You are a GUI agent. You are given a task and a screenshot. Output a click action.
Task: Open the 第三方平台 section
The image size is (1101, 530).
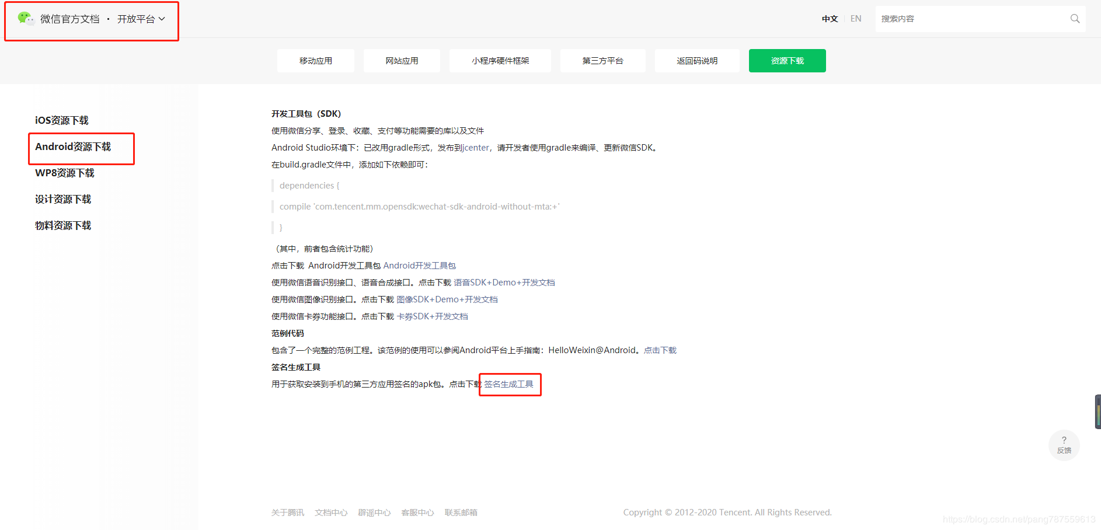tap(602, 60)
